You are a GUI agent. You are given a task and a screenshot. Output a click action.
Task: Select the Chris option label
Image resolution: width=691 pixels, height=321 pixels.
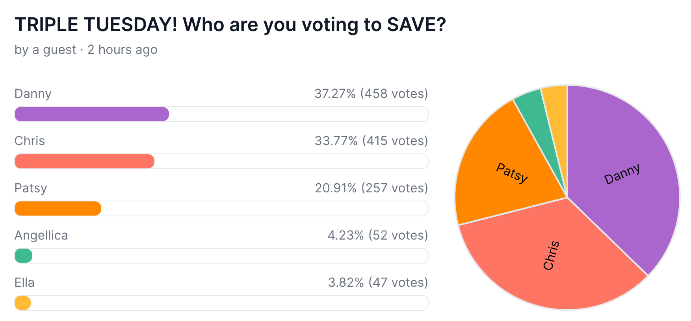click(30, 141)
